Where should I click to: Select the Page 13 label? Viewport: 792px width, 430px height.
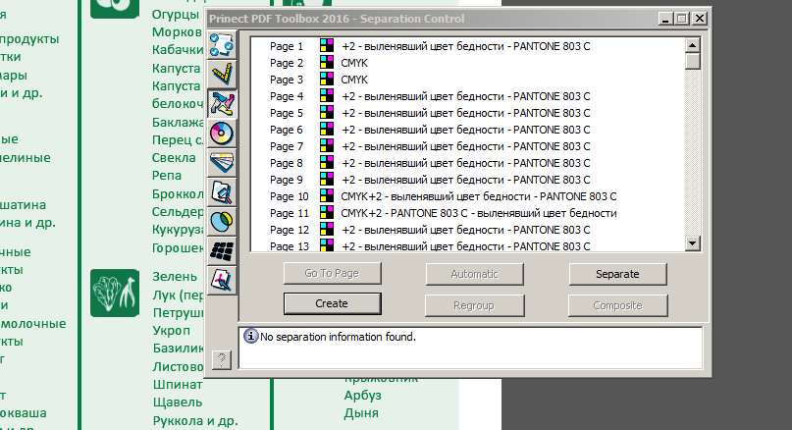289,246
